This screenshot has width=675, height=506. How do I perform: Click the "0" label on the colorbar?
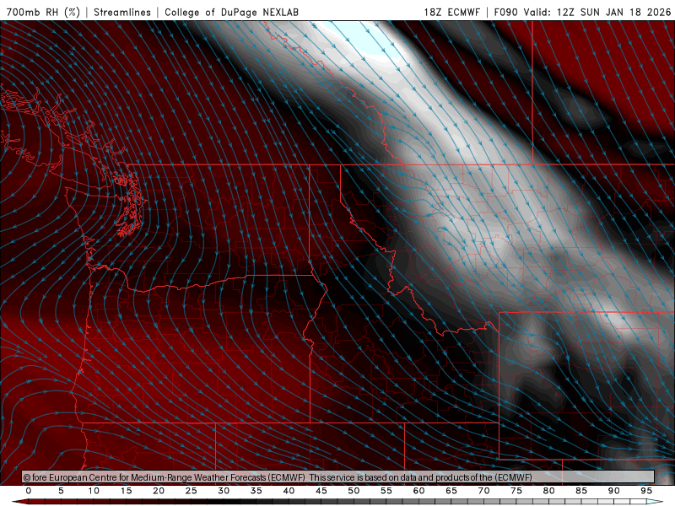click(x=29, y=491)
